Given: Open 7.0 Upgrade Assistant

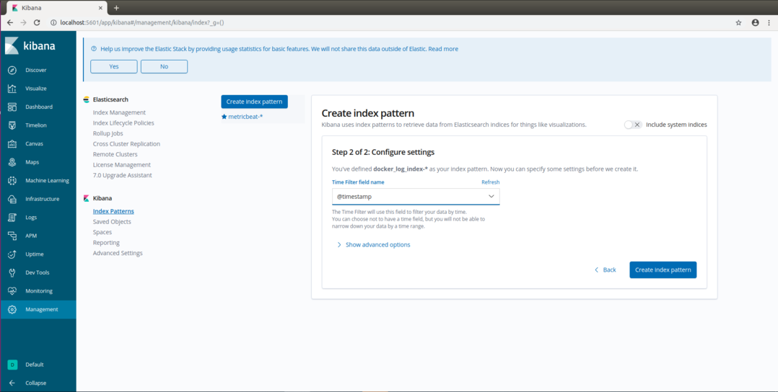Looking at the screenshot, I should click(122, 175).
